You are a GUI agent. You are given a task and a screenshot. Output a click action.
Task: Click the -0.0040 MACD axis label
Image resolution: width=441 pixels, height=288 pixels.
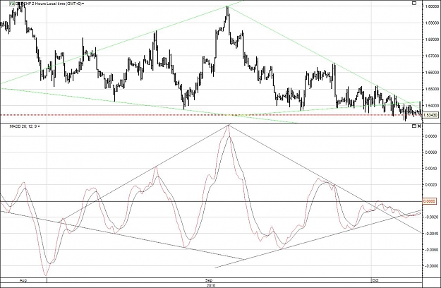pyautogui.click(x=430, y=234)
